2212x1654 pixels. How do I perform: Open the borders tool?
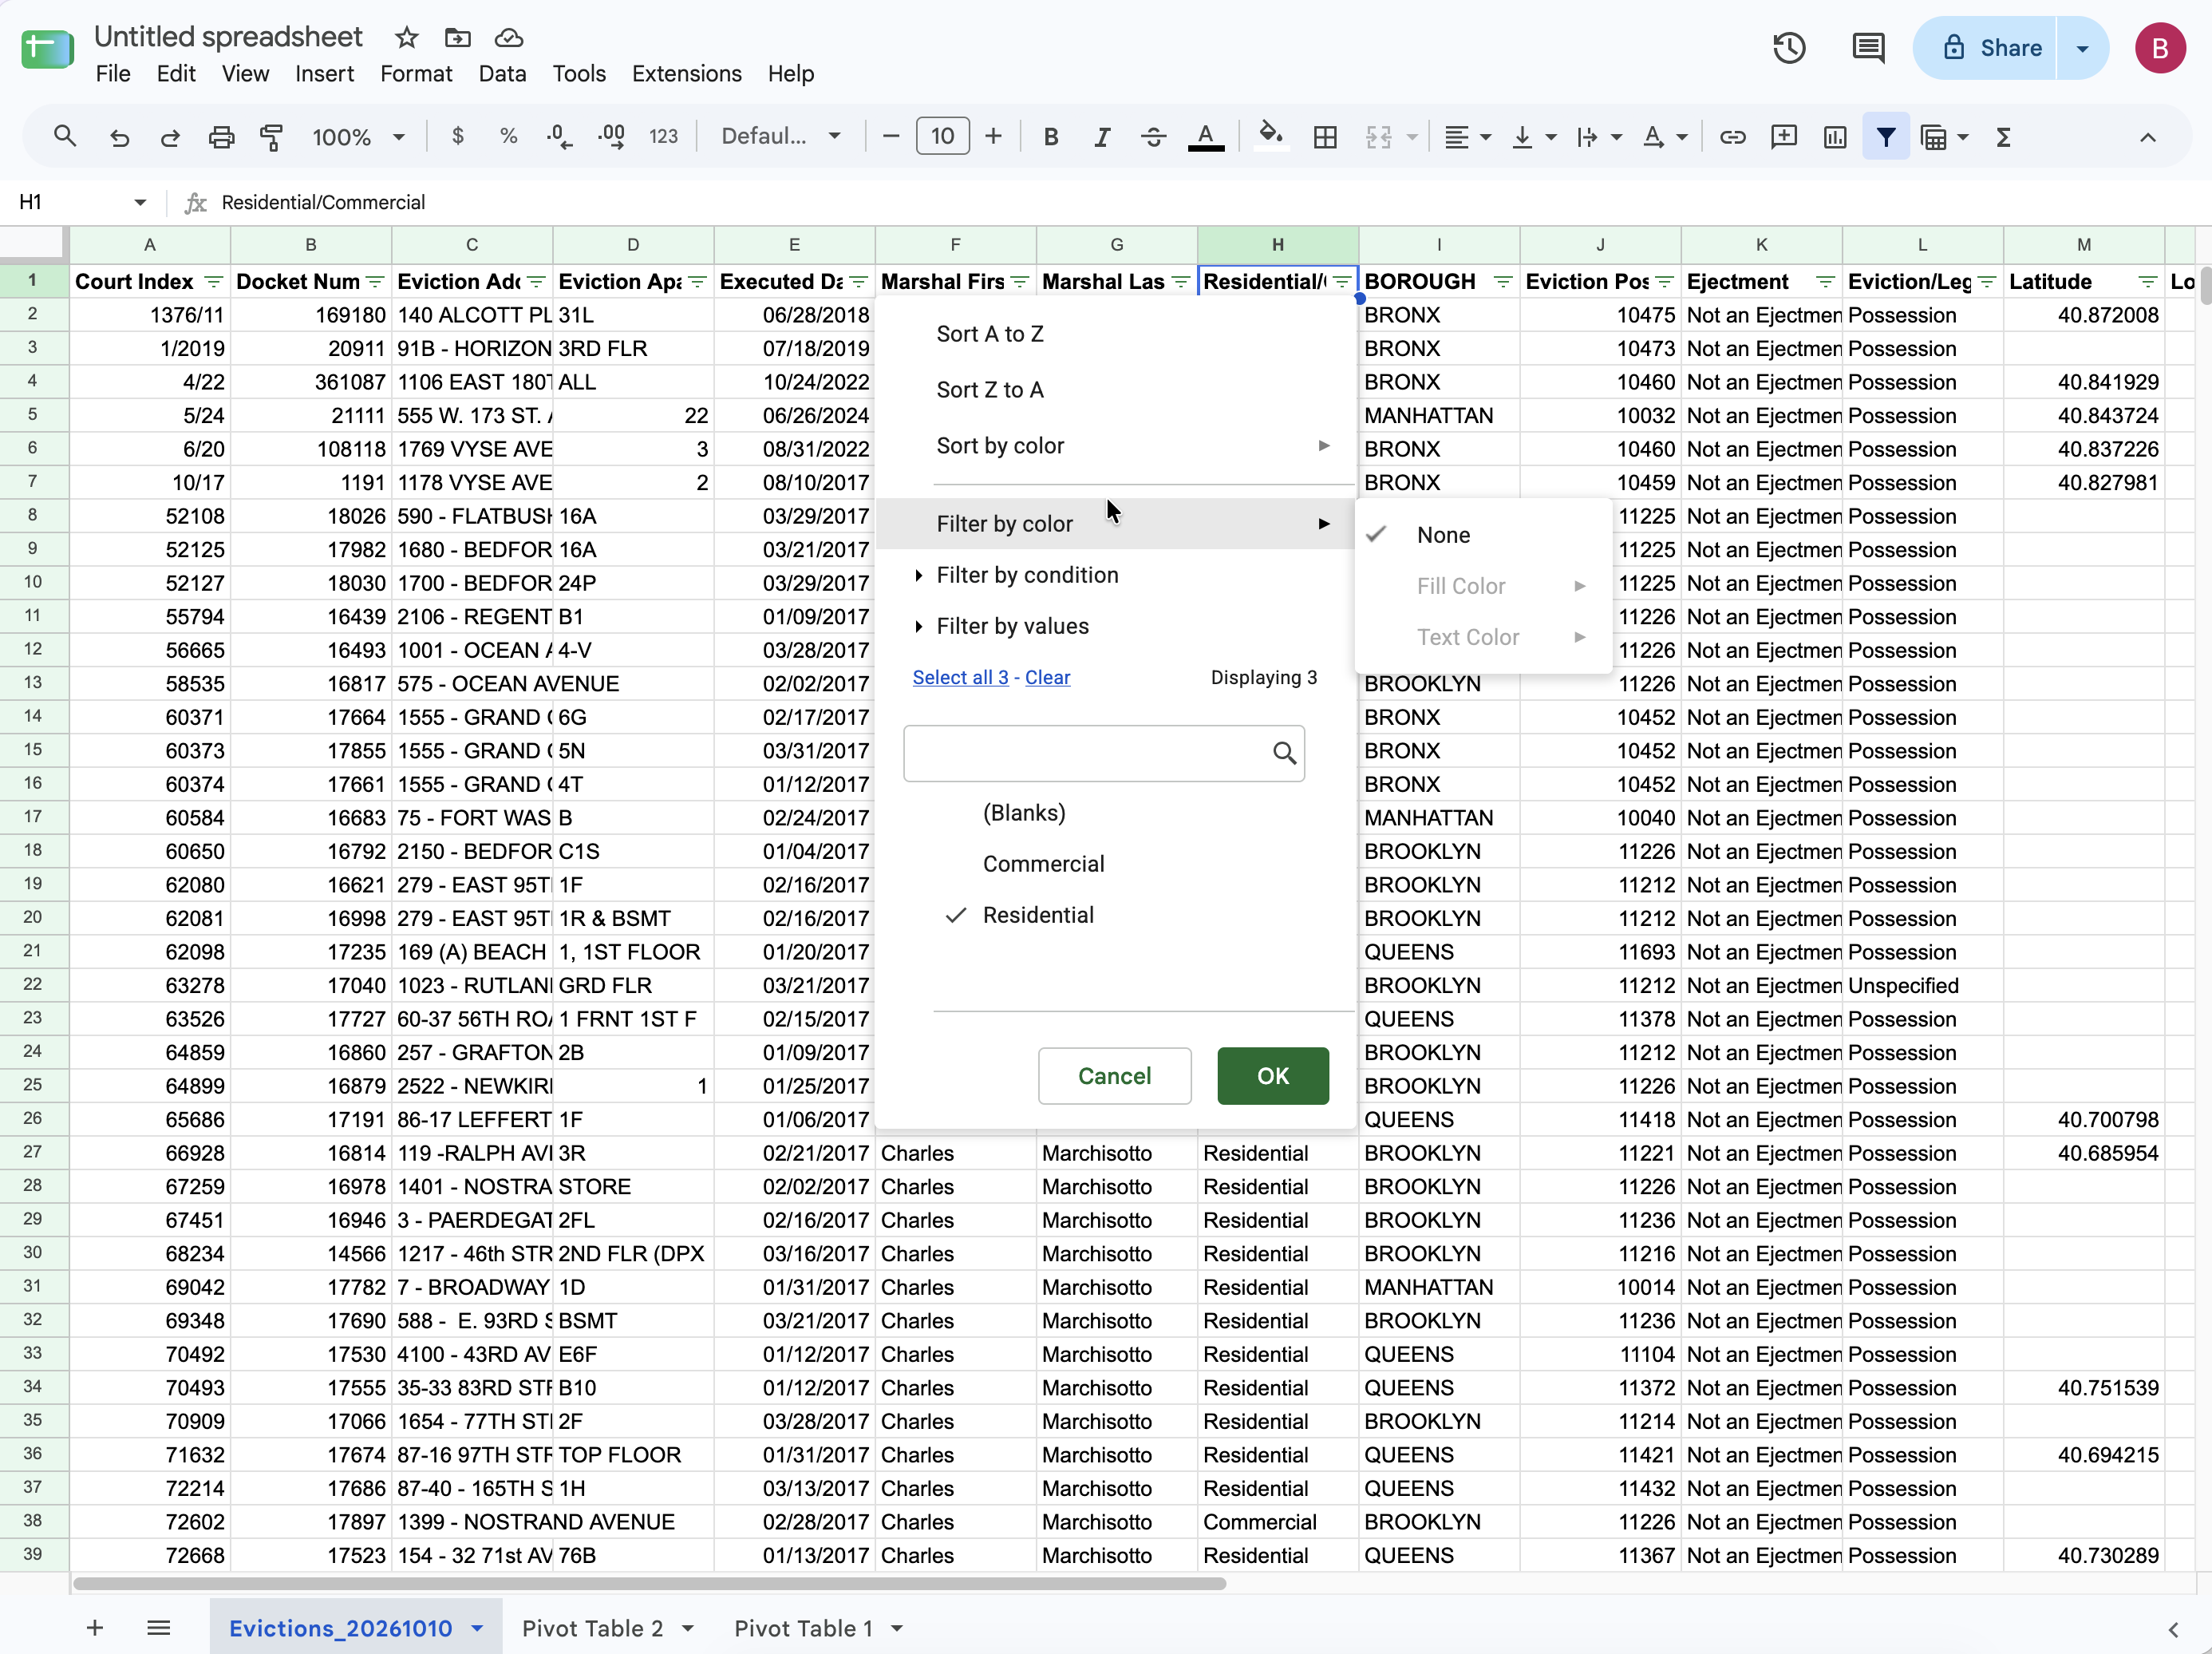(1325, 137)
